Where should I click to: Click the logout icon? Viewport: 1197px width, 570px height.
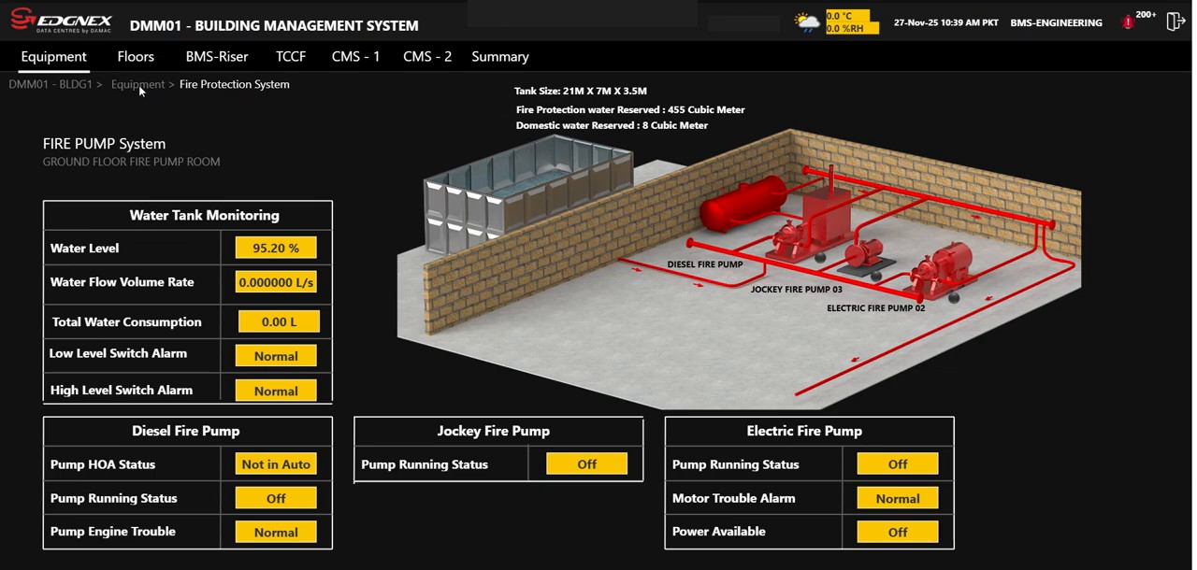coord(1175,21)
